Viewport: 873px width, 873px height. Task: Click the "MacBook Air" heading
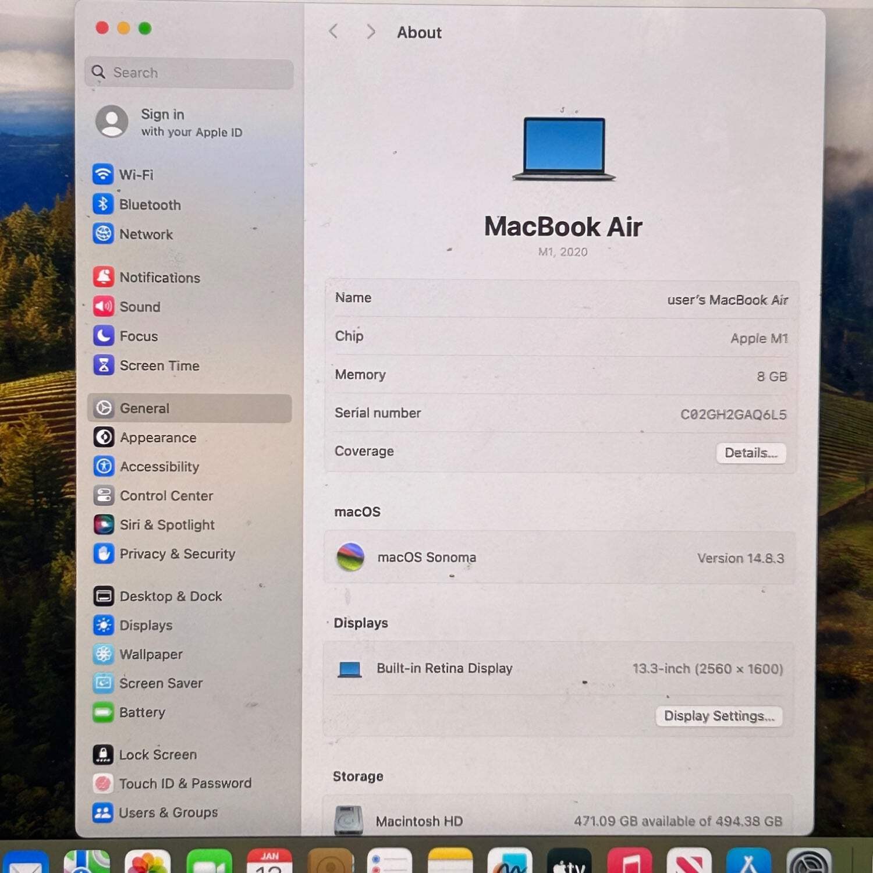[563, 226]
